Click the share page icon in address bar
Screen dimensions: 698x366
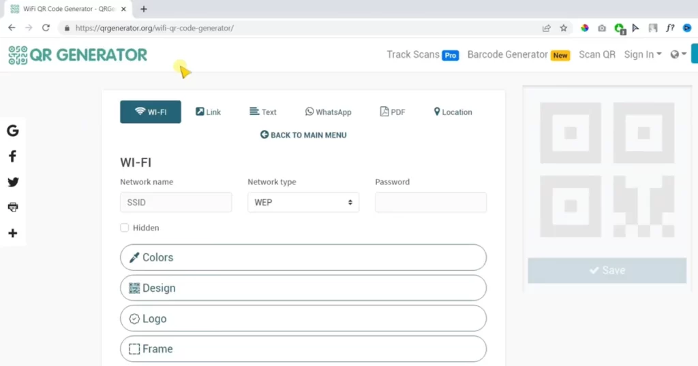546,28
